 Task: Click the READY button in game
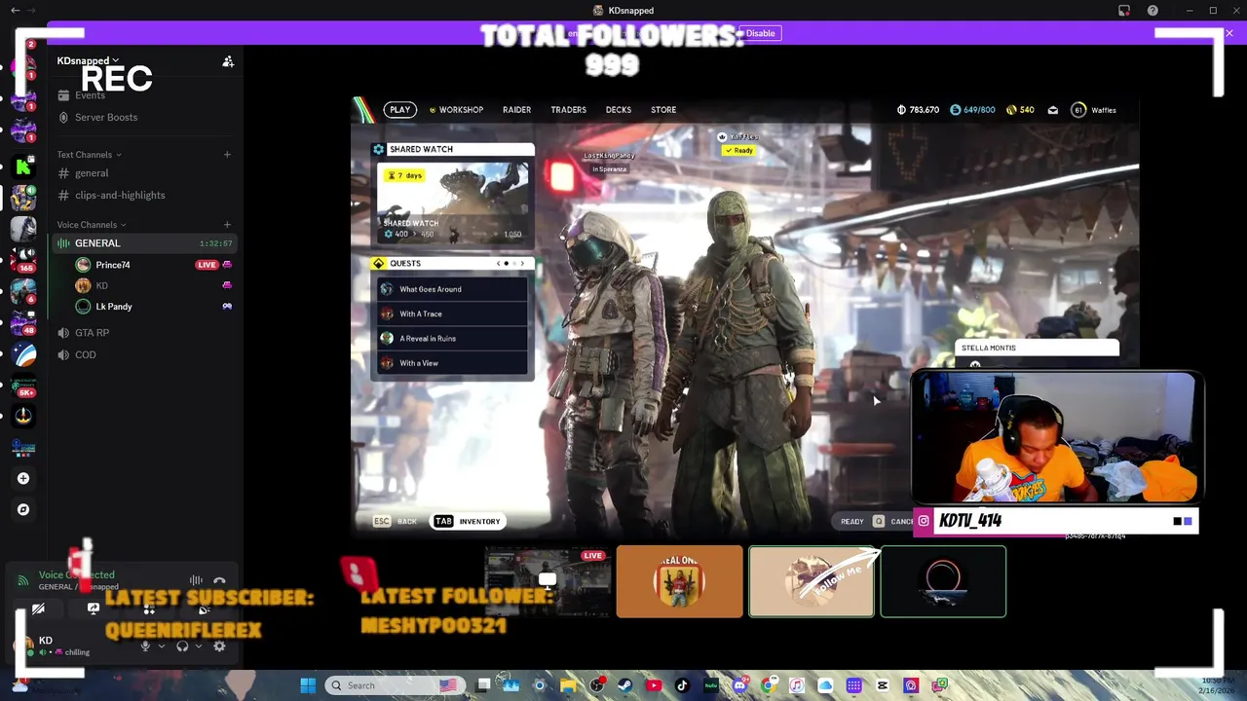coord(852,522)
